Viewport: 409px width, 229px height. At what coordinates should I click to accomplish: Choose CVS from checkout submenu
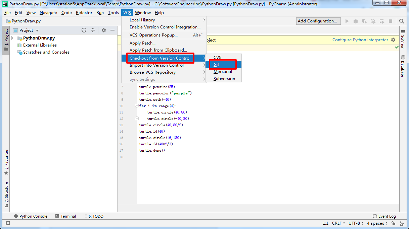[223, 58]
